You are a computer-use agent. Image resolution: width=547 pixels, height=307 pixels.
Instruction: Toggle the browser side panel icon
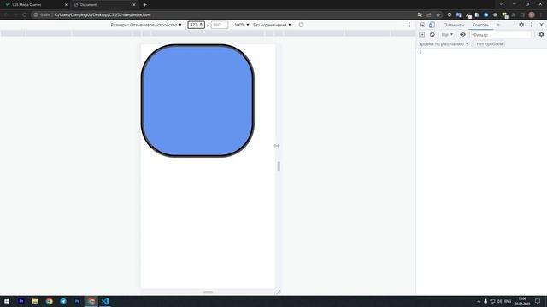point(522,15)
